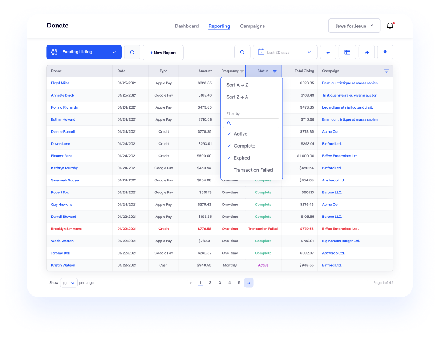Screen dimensions: 440x338
Task: Open Abstergo Ltd. in Jerome Bell row
Action: tap(333, 253)
